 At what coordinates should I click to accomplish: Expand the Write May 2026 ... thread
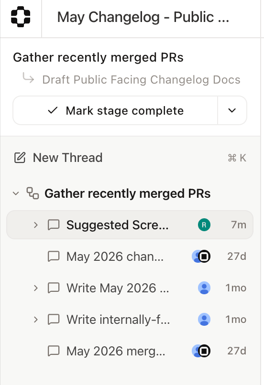36,288
